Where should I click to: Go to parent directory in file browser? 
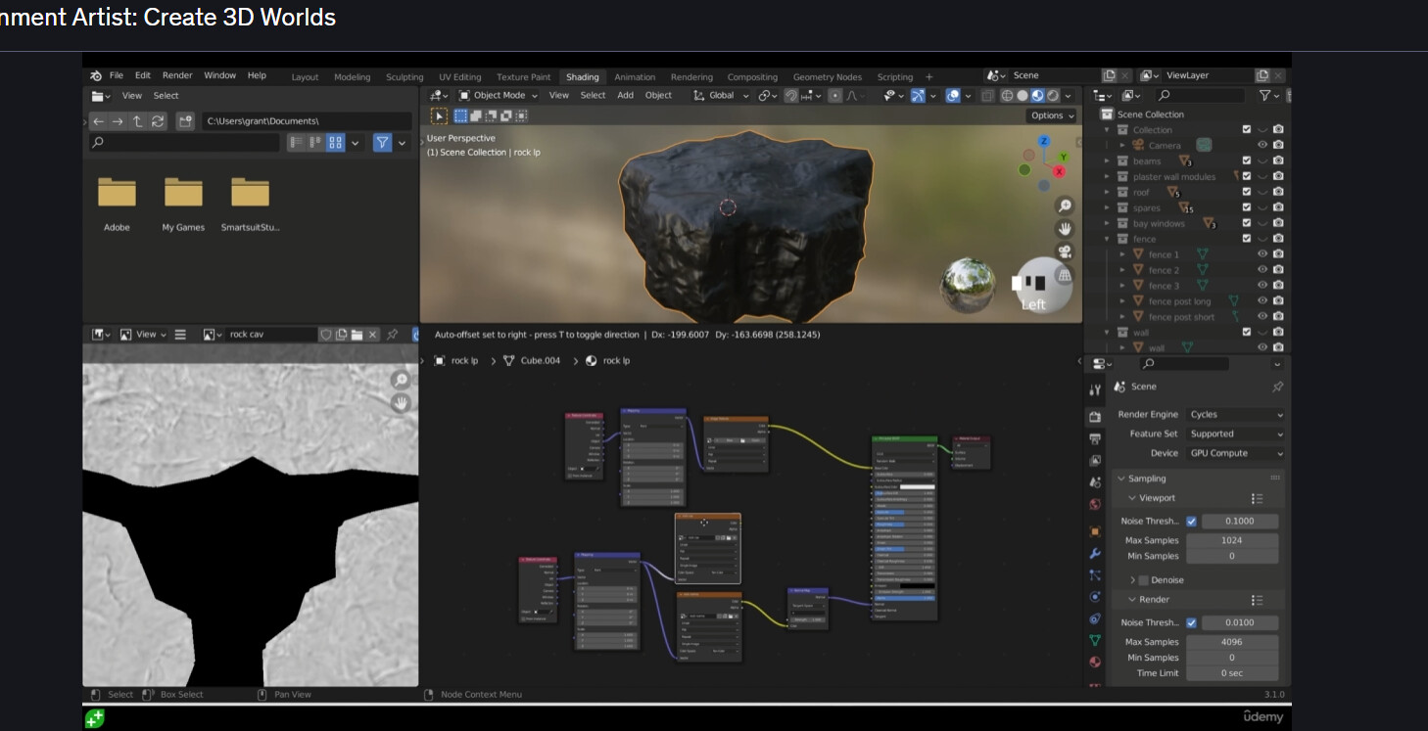[x=137, y=121]
